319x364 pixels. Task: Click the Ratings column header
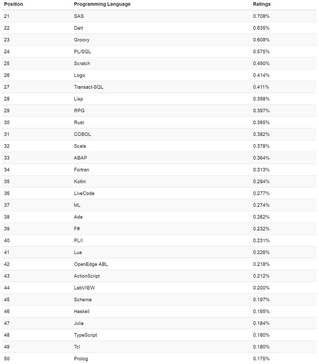(x=262, y=4)
